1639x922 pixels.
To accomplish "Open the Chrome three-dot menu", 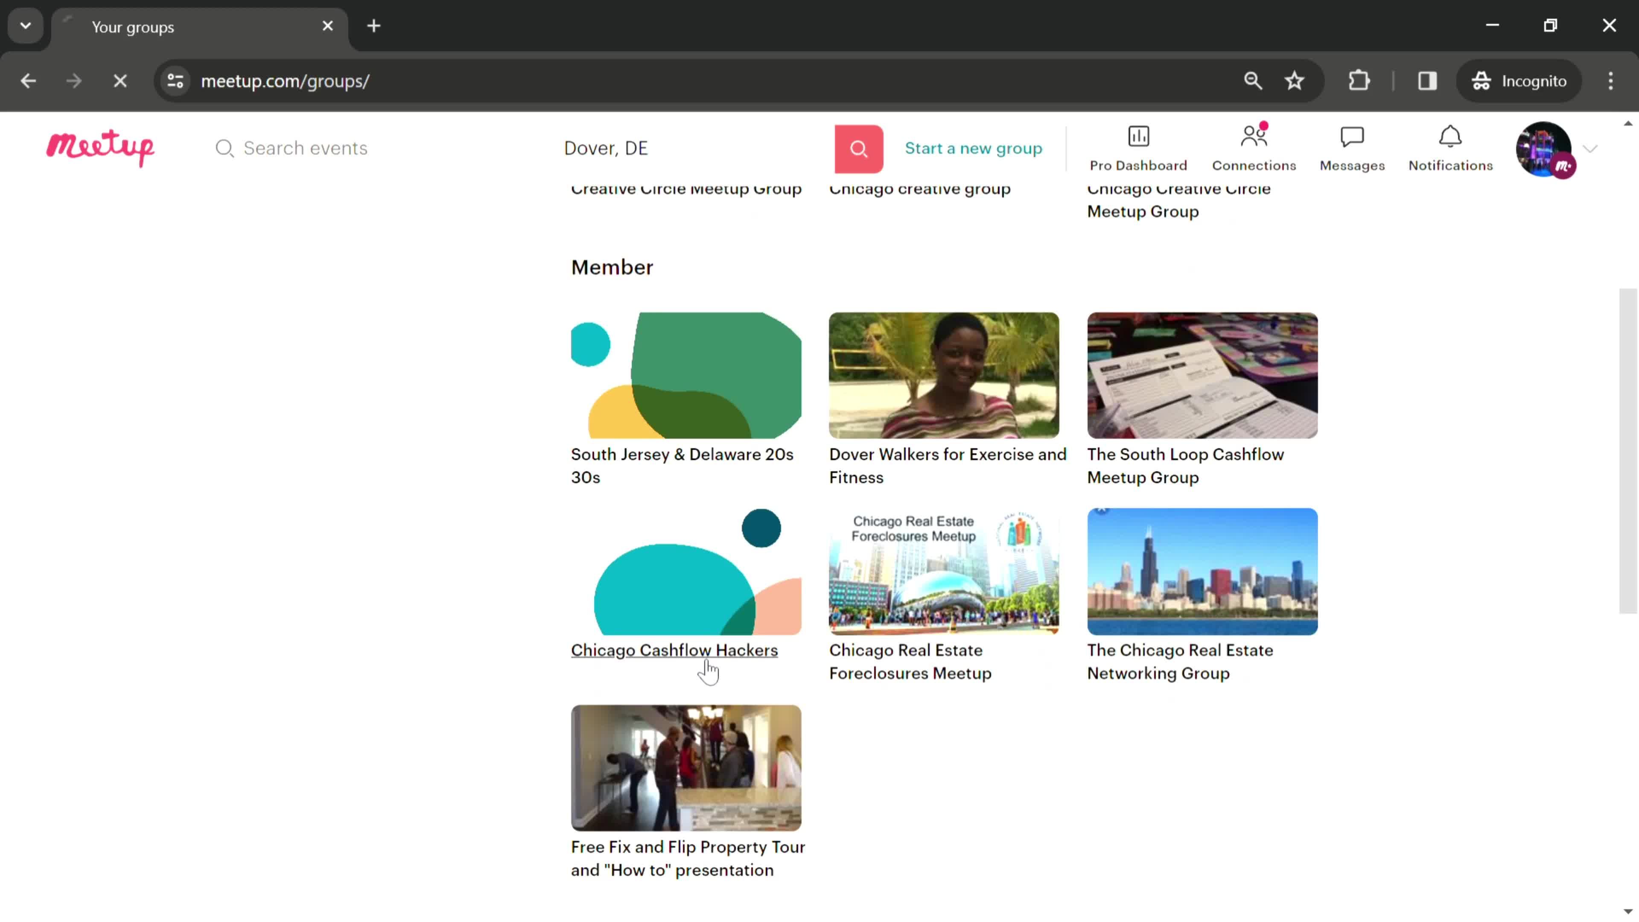I will coord(1610,81).
